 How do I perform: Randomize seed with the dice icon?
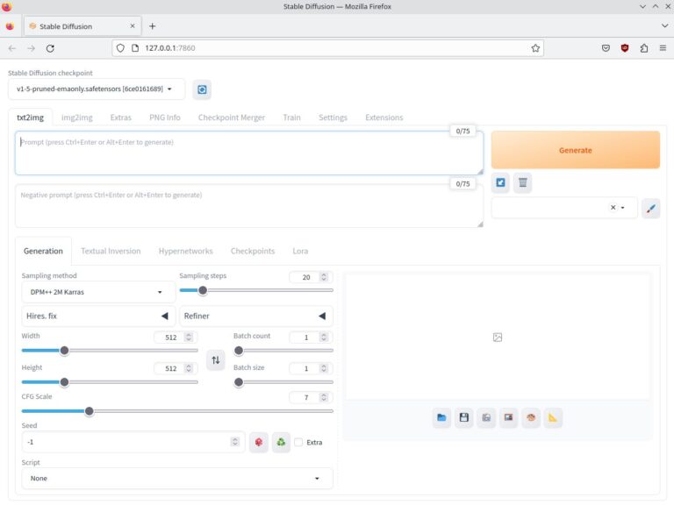(258, 442)
